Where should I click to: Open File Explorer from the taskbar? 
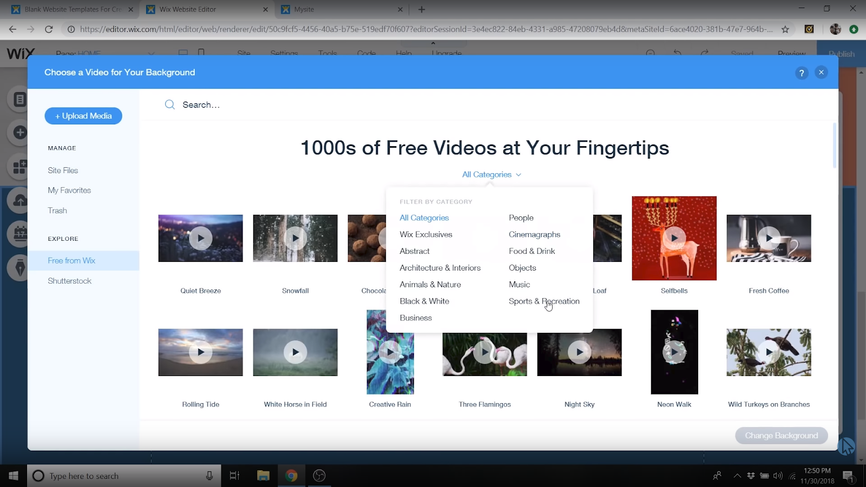pos(263,476)
